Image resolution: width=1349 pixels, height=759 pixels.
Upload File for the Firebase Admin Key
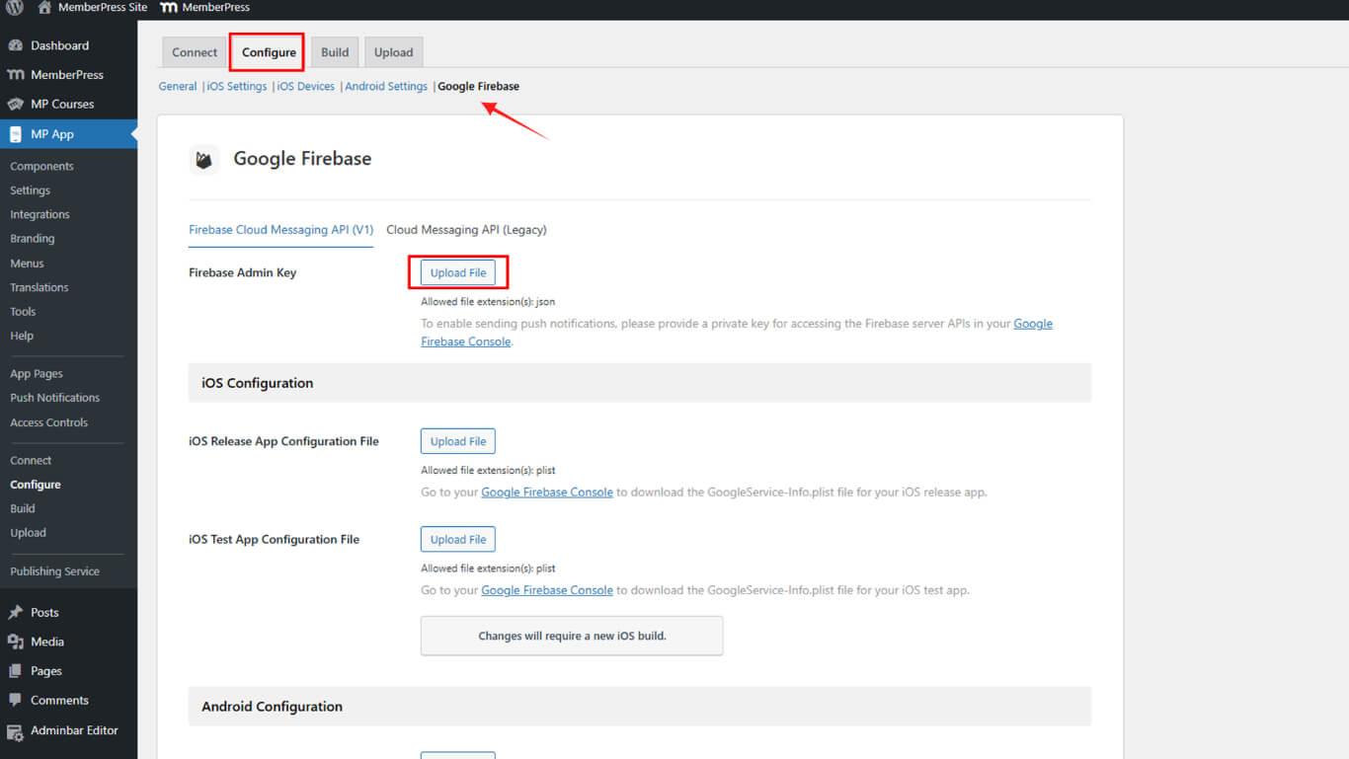457,272
